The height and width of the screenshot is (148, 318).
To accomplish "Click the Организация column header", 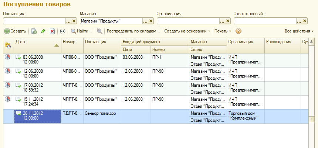I will click(246, 45).
